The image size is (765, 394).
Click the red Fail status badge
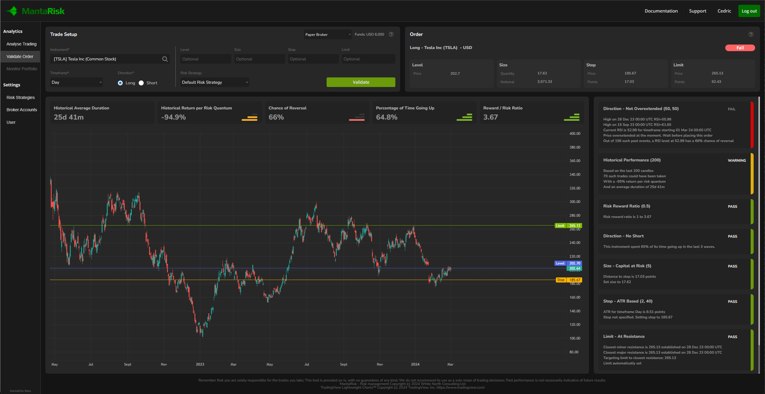740,48
